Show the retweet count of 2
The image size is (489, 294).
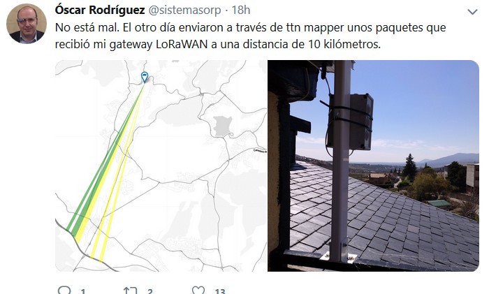click(150, 292)
